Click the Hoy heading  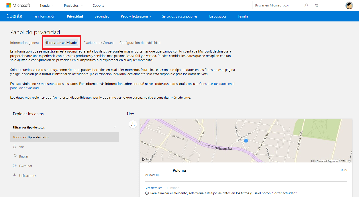coord(131,114)
